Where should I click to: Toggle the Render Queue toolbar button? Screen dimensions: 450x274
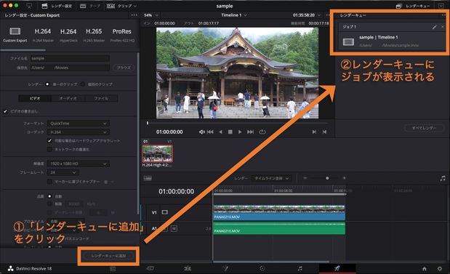click(x=412, y=6)
